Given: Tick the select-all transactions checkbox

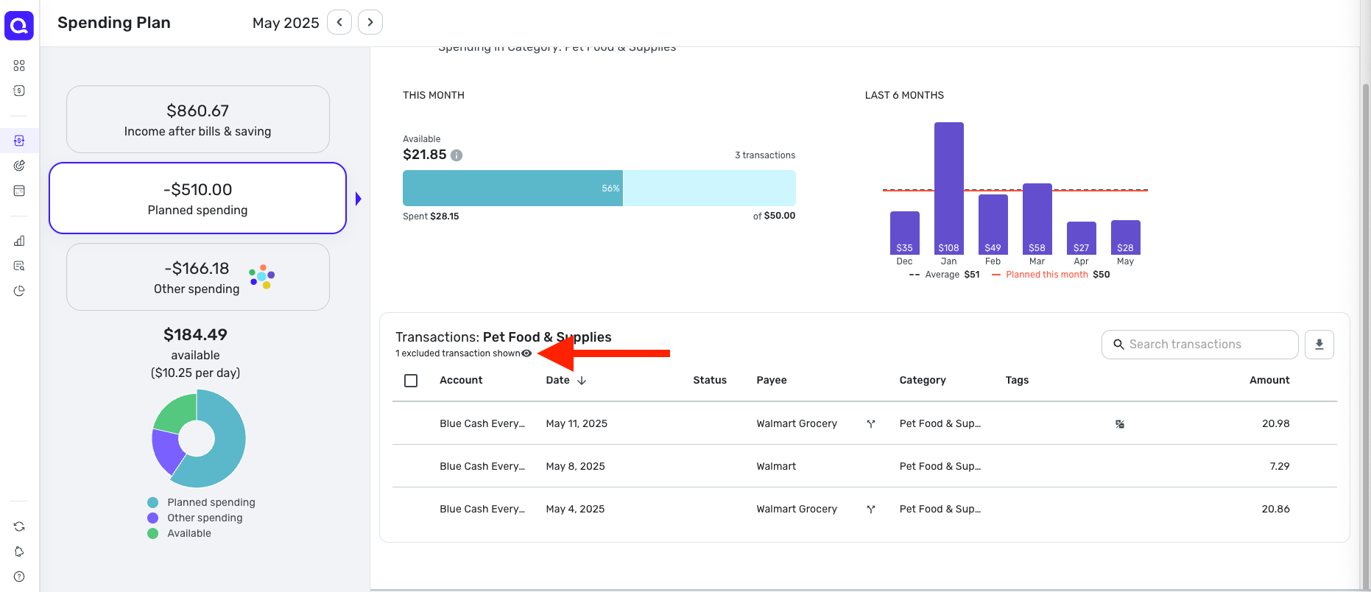Looking at the screenshot, I should click(x=411, y=381).
